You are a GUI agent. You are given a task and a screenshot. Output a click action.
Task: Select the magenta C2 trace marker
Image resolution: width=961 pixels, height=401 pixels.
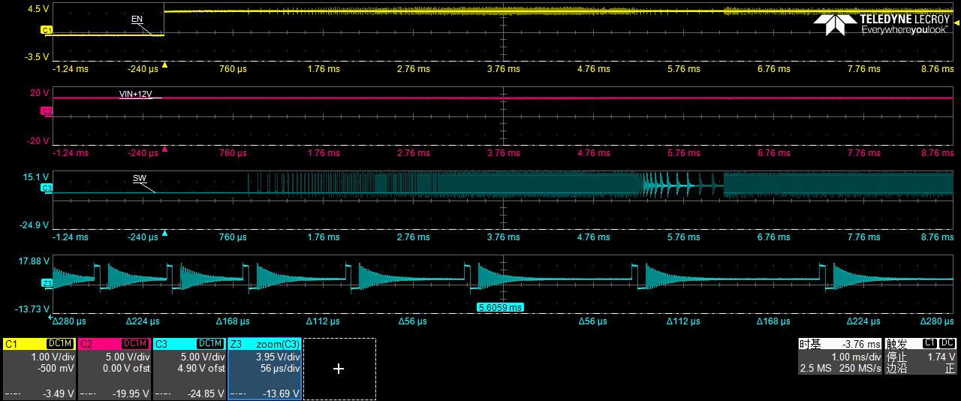point(47,111)
